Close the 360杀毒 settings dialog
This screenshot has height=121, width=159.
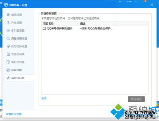pos(152,5)
